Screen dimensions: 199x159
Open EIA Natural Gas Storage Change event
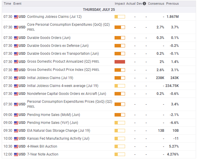coord(59,131)
